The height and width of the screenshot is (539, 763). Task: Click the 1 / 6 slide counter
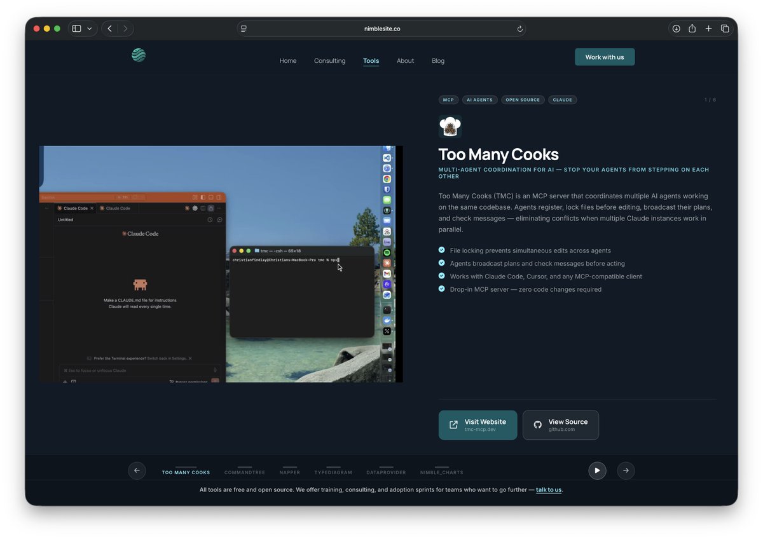[x=710, y=100]
